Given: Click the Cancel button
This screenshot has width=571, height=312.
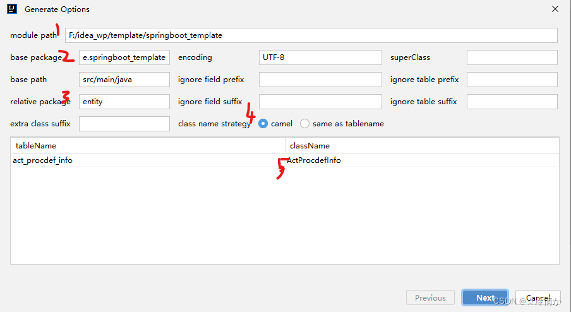Looking at the screenshot, I should pos(538,298).
